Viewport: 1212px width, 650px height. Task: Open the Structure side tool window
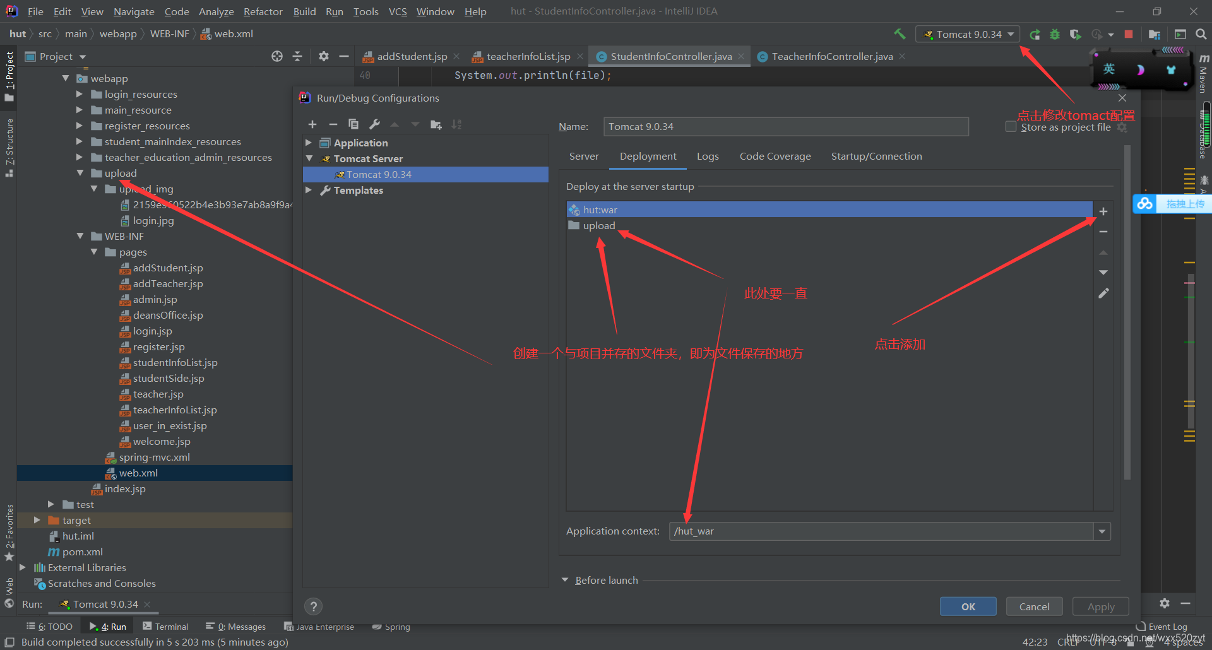click(9, 148)
